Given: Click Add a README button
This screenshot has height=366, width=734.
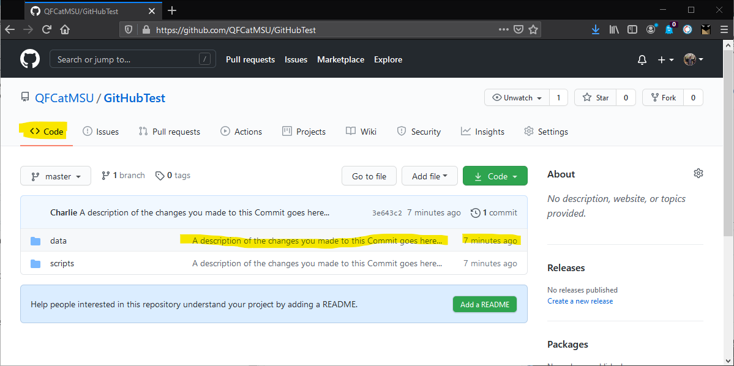Looking at the screenshot, I should pyautogui.click(x=484, y=304).
